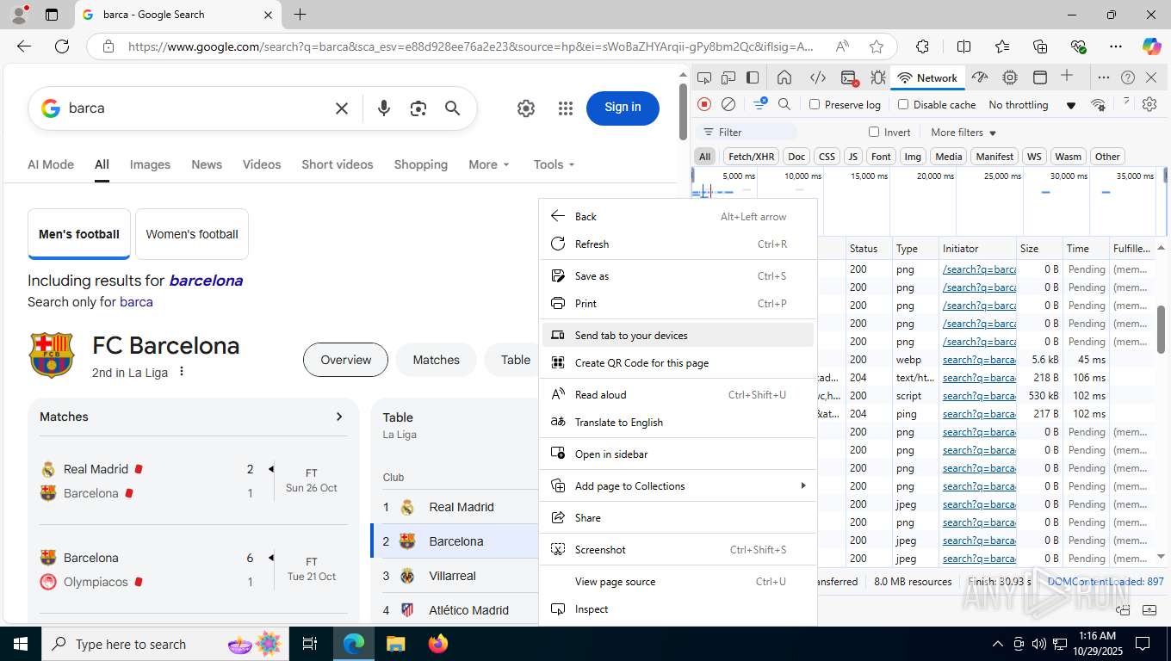
Task: Open the Matches chip for FC Barcelona
Action: 436,360
